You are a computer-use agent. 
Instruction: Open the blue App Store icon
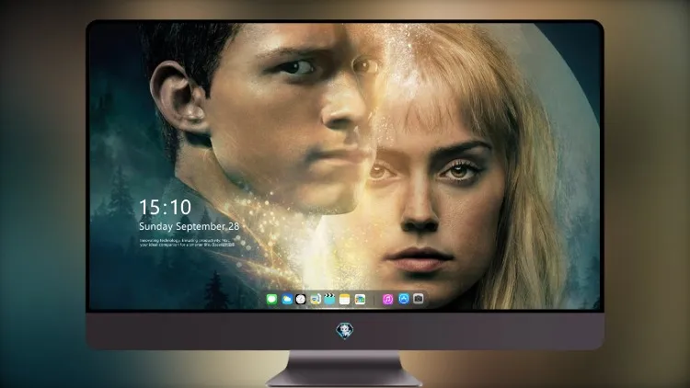pos(404,299)
